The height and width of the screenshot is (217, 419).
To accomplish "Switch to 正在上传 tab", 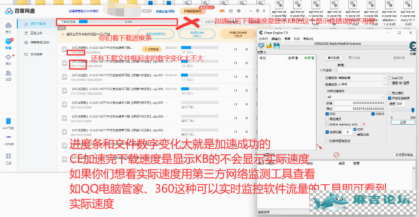I will pos(37,33).
